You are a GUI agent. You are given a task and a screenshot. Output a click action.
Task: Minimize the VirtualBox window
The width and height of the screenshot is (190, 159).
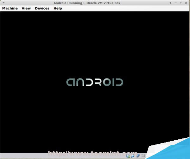click(x=175, y=3)
